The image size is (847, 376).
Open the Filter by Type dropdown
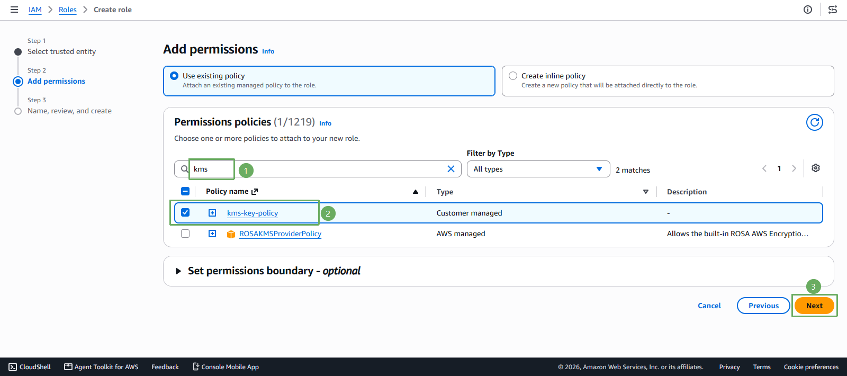coord(538,169)
